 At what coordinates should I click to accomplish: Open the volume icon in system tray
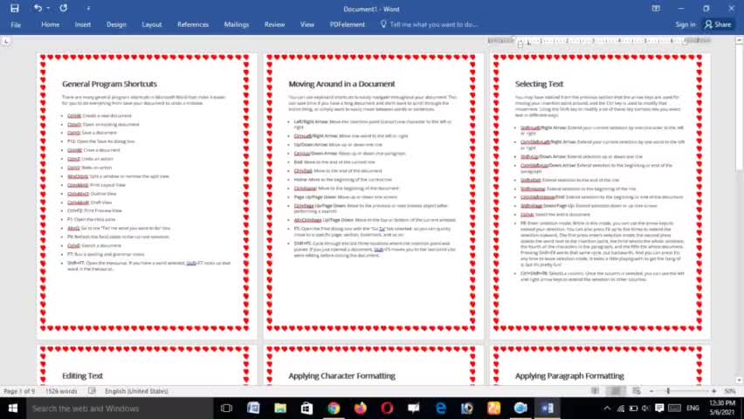645,408
